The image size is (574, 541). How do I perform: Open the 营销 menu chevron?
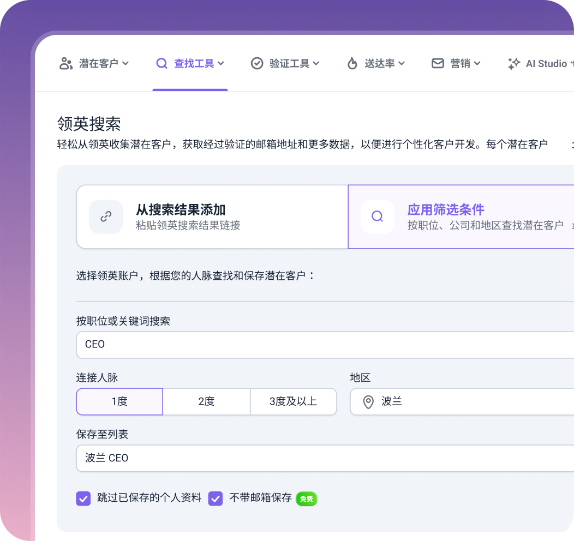click(477, 63)
